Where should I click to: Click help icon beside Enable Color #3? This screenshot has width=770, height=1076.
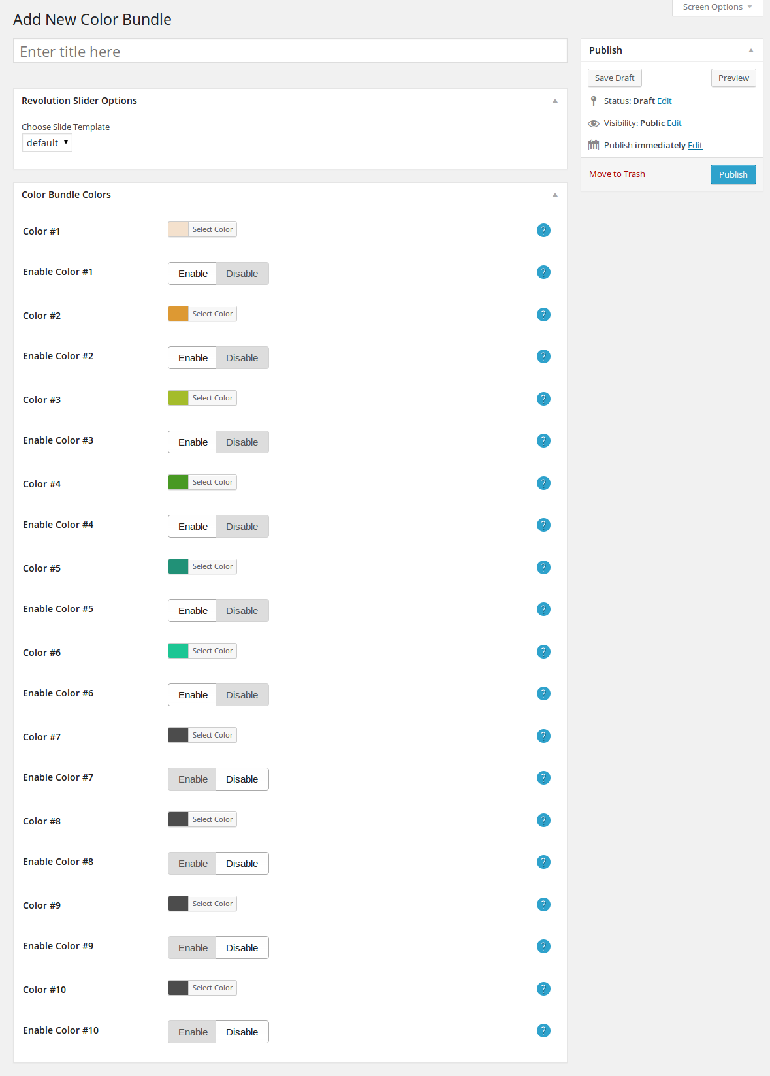[543, 441]
